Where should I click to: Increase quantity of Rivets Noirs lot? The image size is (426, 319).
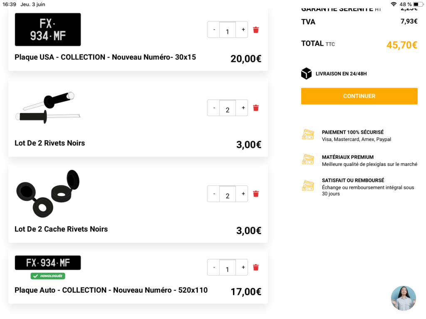coord(243,108)
